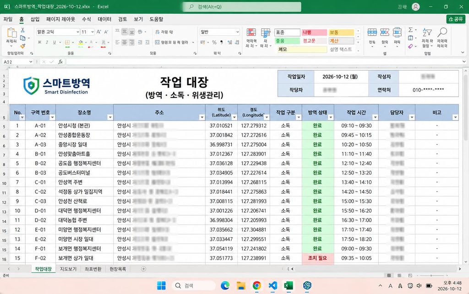469x294 pixels.
Task: Open Conditional Formatting menu
Action: 251,38
